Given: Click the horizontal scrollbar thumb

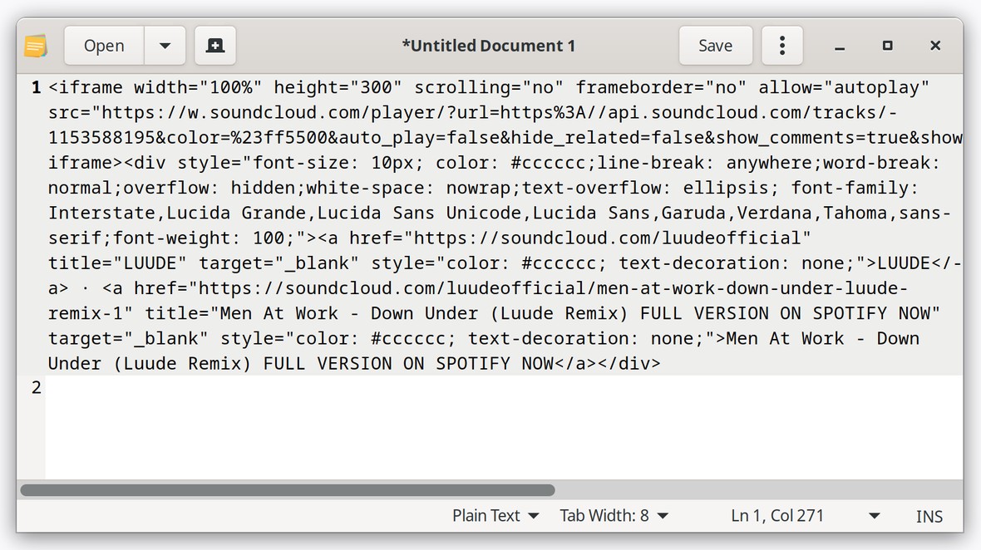Looking at the screenshot, I should (288, 490).
